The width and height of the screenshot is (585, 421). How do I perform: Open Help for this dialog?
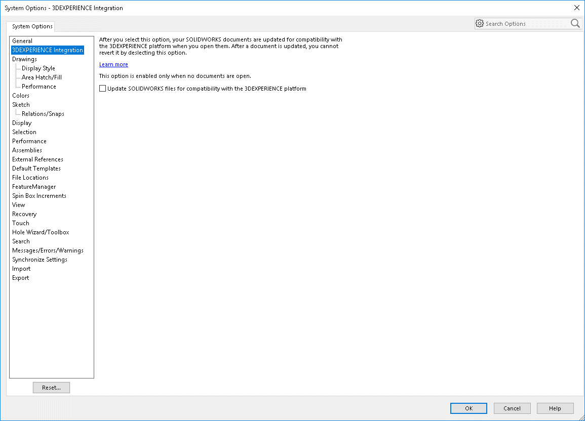(x=555, y=408)
